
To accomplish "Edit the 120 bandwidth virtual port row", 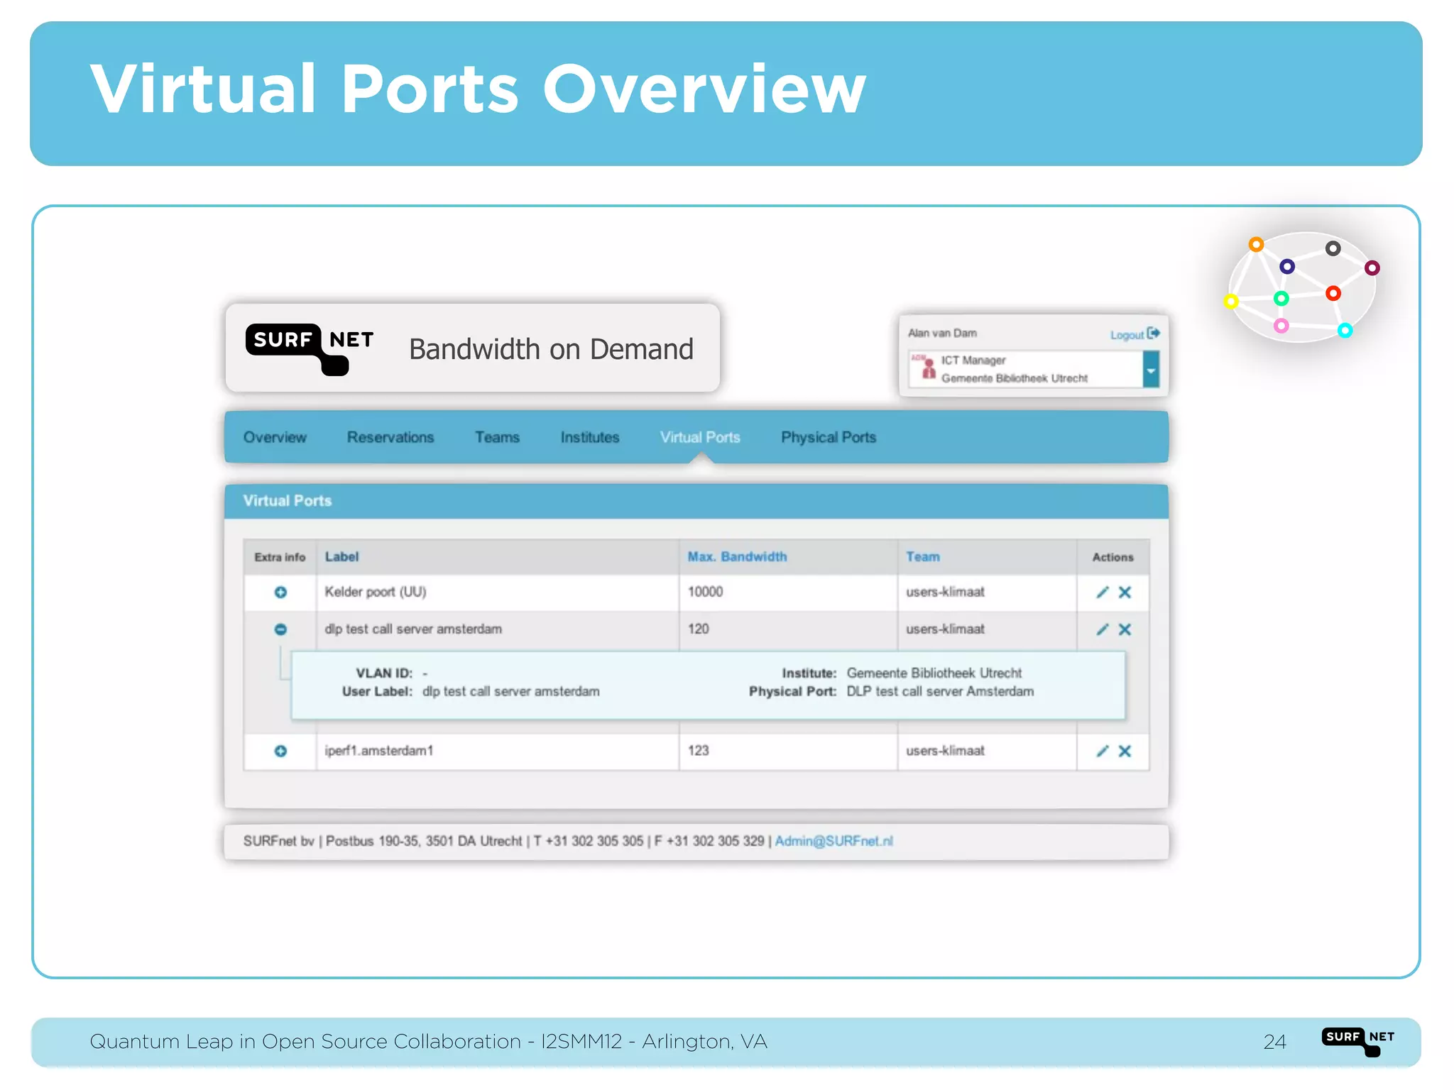I will (1102, 629).
